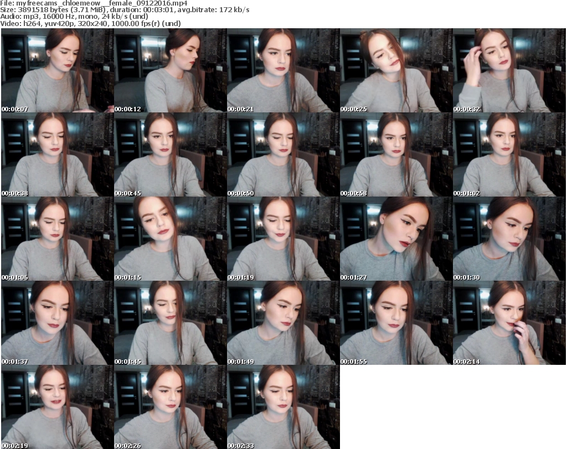The height and width of the screenshot is (449, 567).
Task: Click the File name header line
Action: click(94, 3)
